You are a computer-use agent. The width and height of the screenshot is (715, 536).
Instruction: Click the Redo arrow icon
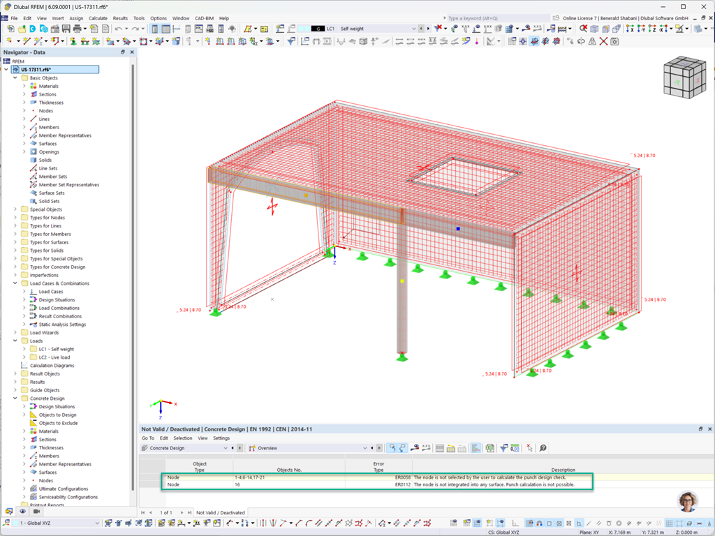click(x=135, y=29)
